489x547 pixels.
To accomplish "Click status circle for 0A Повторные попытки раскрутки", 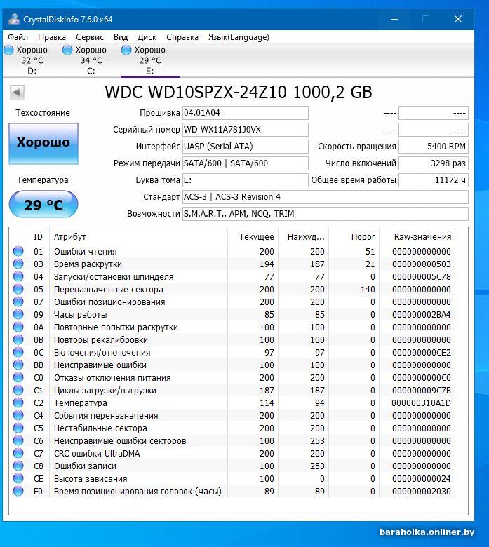I will (18, 327).
